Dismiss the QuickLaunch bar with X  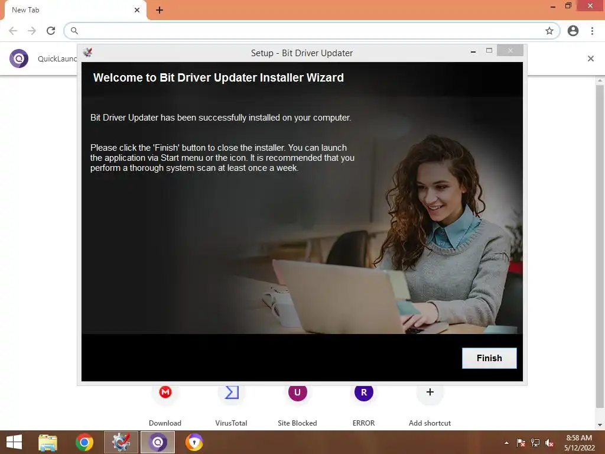click(x=590, y=59)
